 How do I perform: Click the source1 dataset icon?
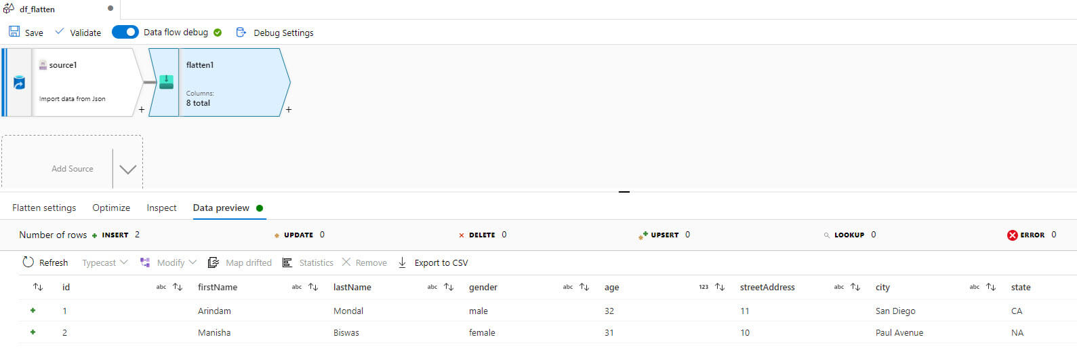coord(19,83)
